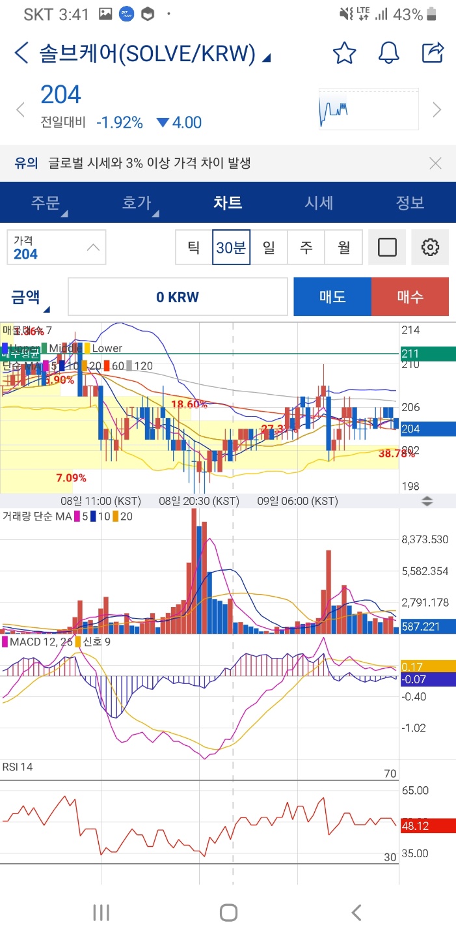456x938 pixels.
Task: Tap the 08일 11:00 (KST) time label
Action: (x=101, y=501)
